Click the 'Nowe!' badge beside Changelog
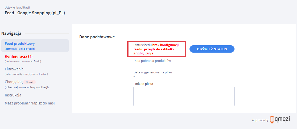This screenshot has height=129, width=297. point(30,82)
